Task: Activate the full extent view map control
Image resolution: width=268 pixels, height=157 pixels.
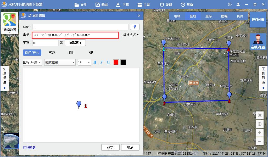Action: point(259,115)
